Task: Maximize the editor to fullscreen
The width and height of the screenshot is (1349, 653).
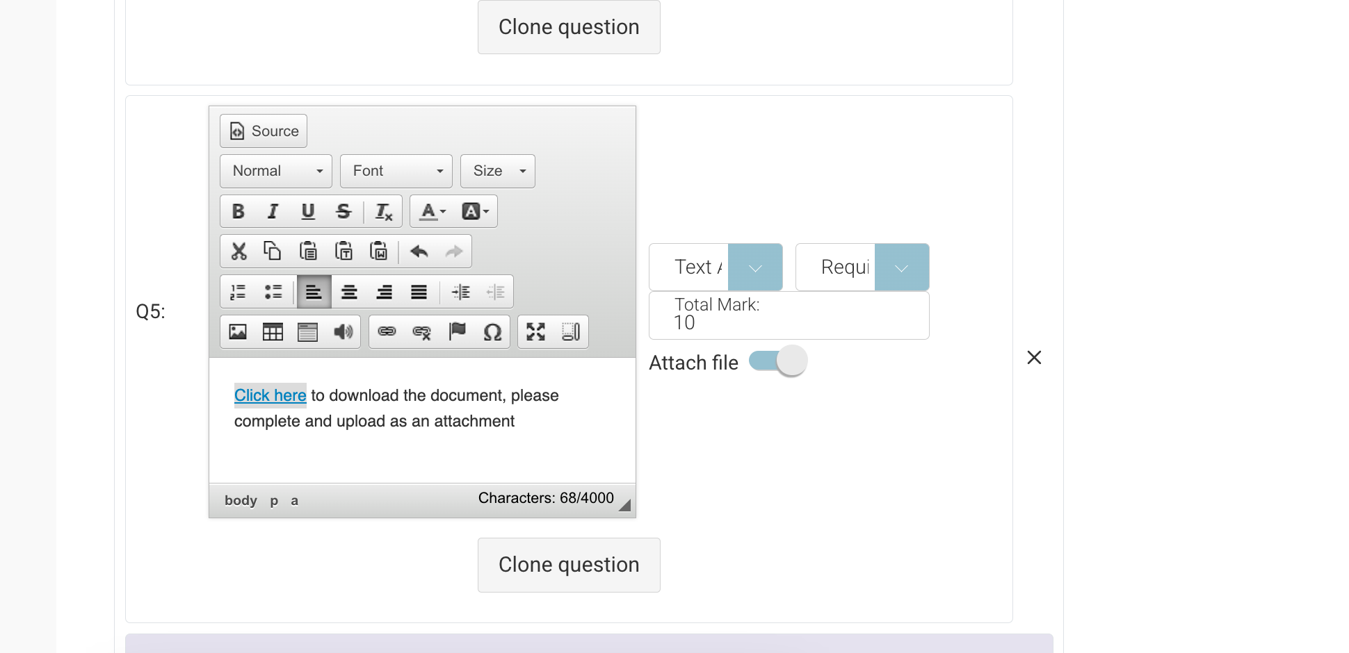Action: tap(535, 332)
